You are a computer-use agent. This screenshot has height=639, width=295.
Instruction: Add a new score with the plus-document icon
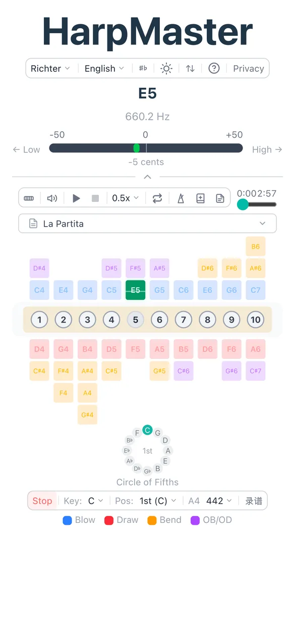pyautogui.click(x=200, y=198)
